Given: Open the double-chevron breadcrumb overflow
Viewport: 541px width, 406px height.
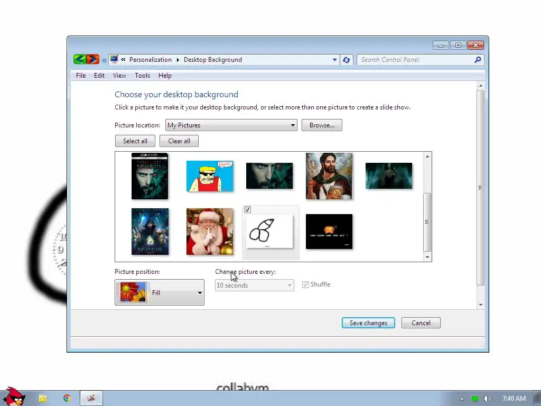Looking at the screenshot, I should [123, 60].
